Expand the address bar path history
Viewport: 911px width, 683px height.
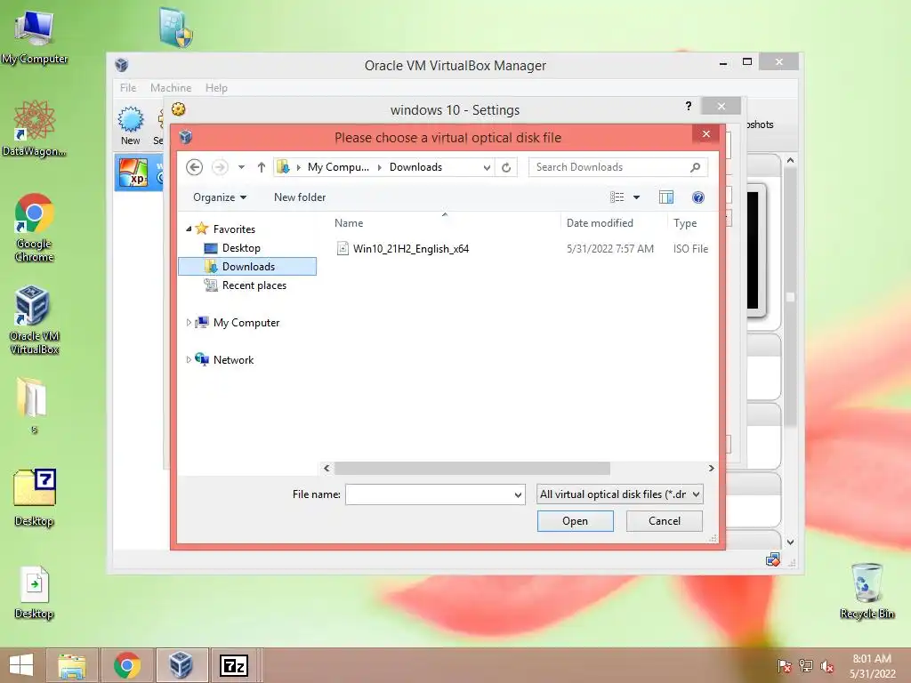[x=487, y=167]
